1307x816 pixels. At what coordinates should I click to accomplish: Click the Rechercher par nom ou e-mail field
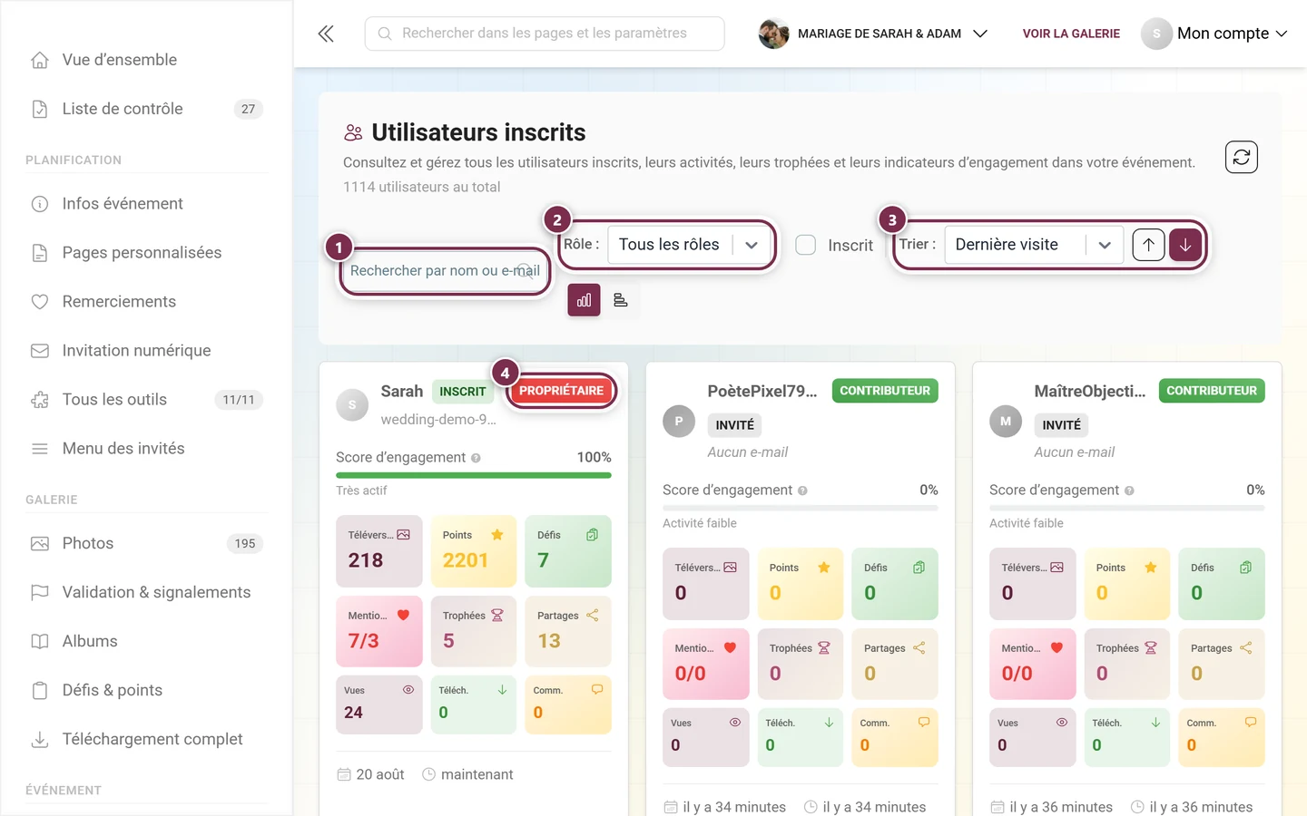[445, 271]
